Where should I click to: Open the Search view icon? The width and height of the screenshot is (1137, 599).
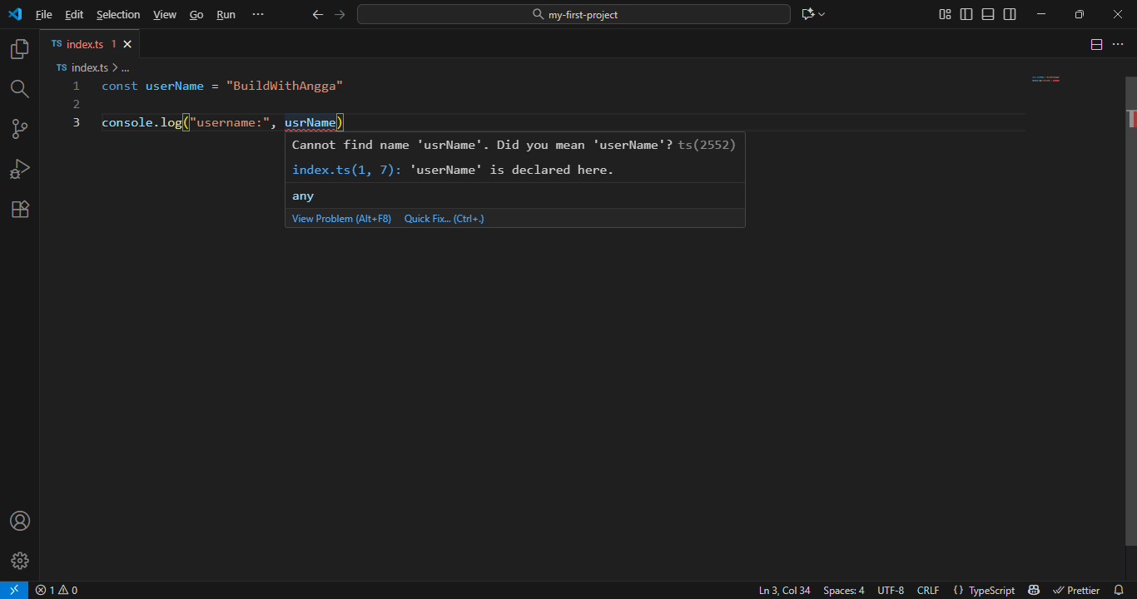pos(19,89)
